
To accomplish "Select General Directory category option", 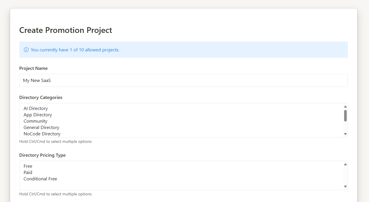I will [181, 128].
